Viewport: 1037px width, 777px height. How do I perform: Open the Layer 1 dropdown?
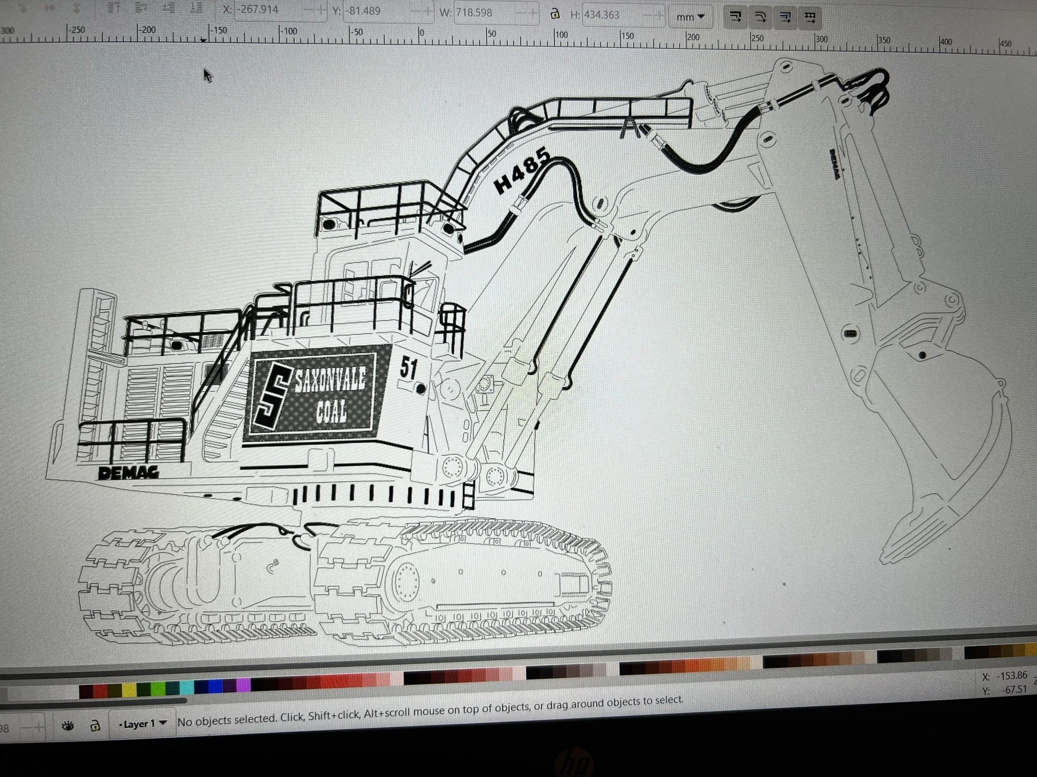coord(142,723)
